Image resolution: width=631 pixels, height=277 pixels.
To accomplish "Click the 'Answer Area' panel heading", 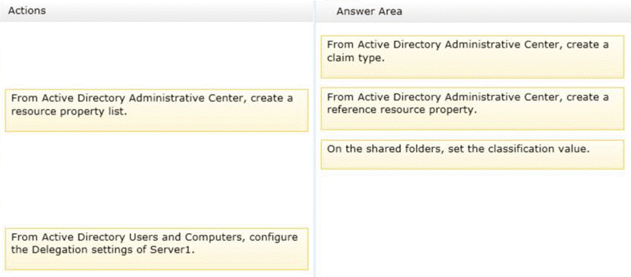I will click(369, 11).
